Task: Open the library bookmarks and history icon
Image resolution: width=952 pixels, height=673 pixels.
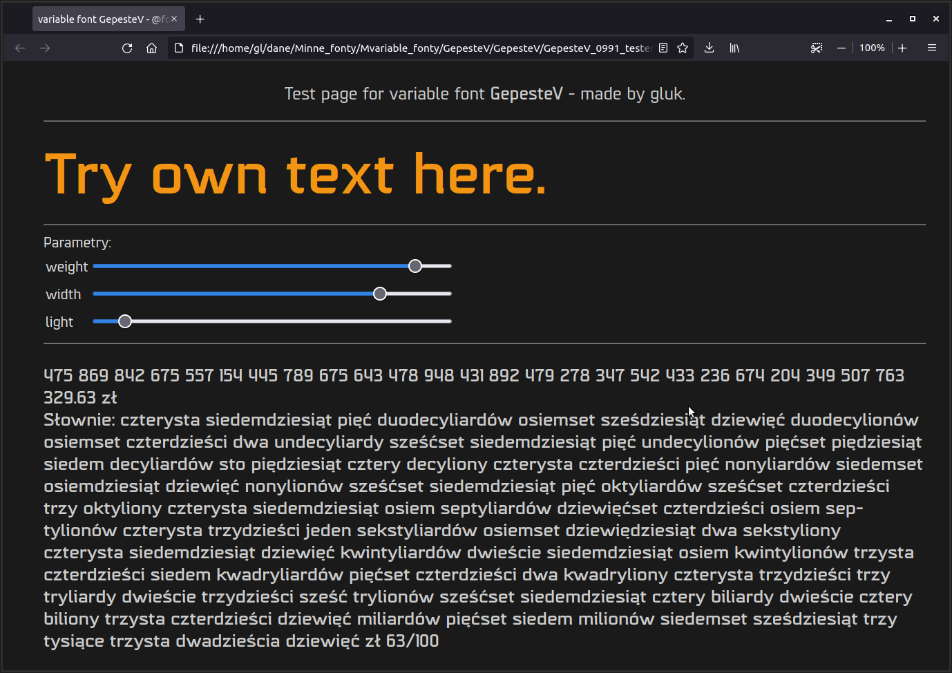Action: click(x=734, y=48)
